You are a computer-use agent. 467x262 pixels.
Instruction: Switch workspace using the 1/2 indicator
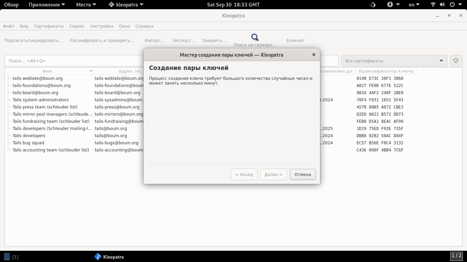456,256
